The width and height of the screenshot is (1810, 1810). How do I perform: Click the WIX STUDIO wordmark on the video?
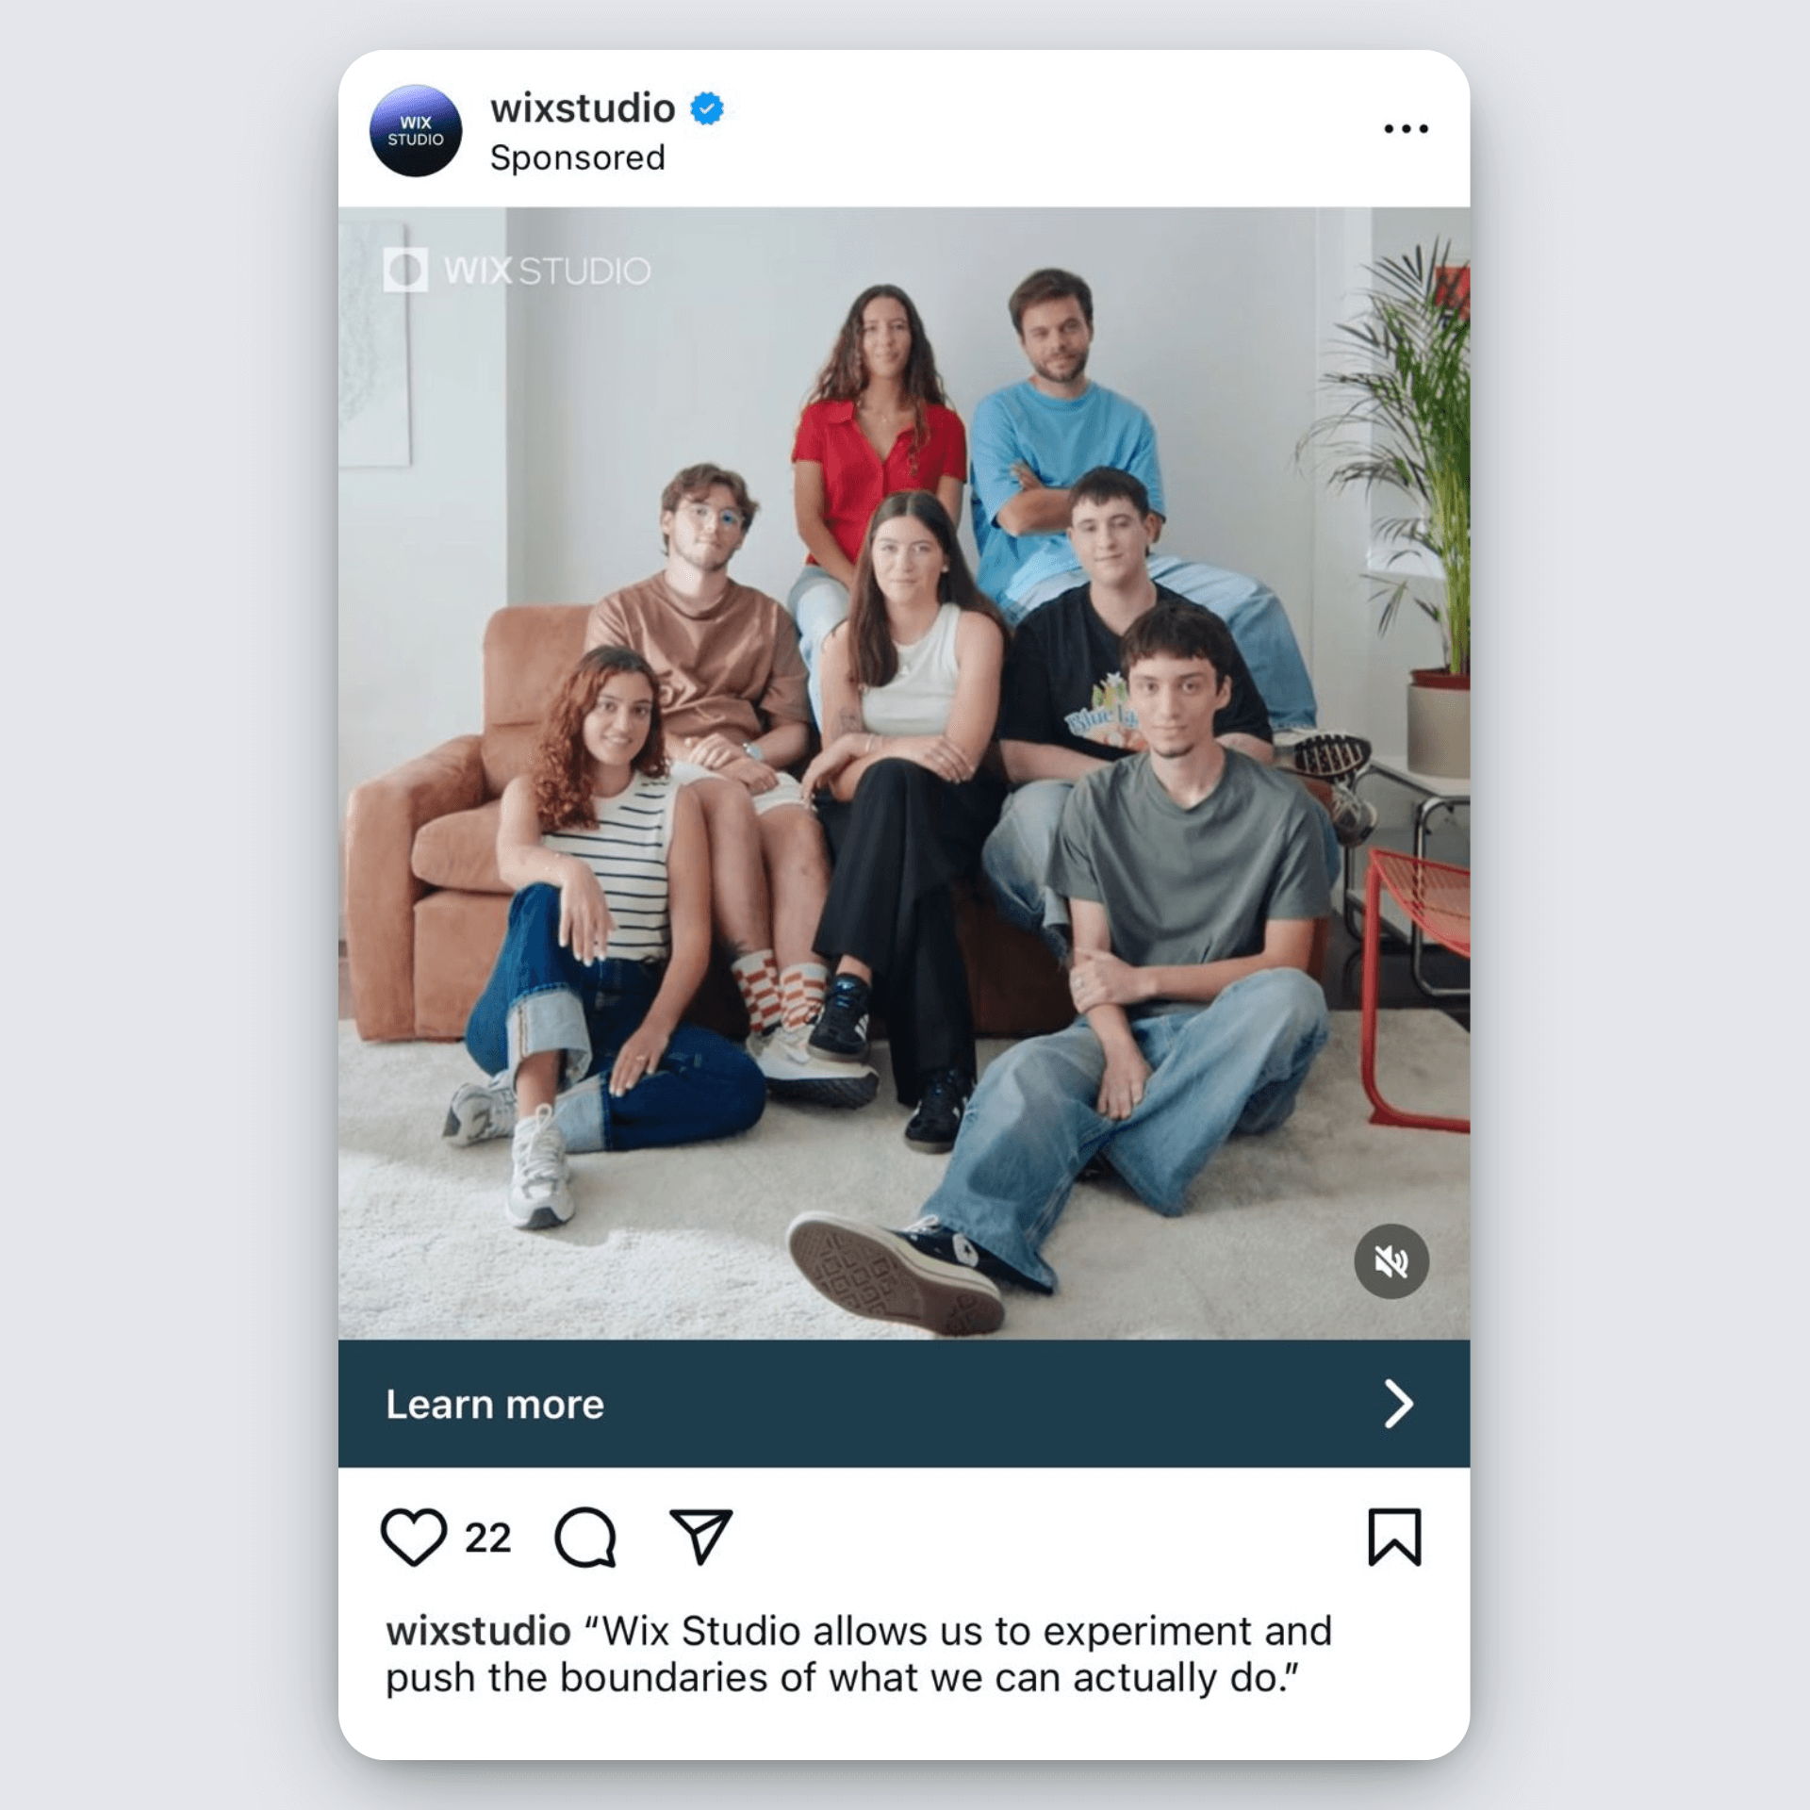click(547, 271)
